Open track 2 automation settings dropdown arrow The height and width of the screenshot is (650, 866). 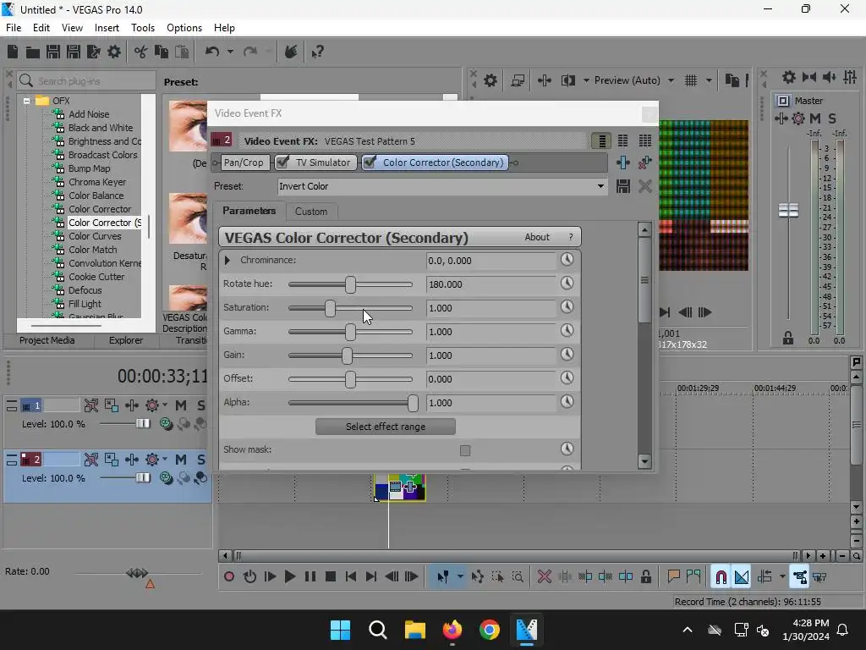pos(165,460)
